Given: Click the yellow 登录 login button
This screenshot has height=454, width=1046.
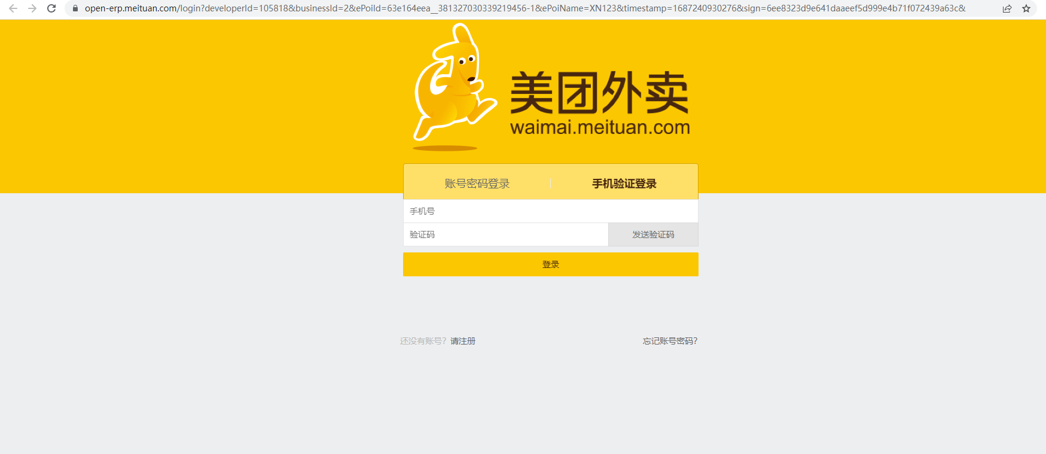Looking at the screenshot, I should click(x=551, y=264).
